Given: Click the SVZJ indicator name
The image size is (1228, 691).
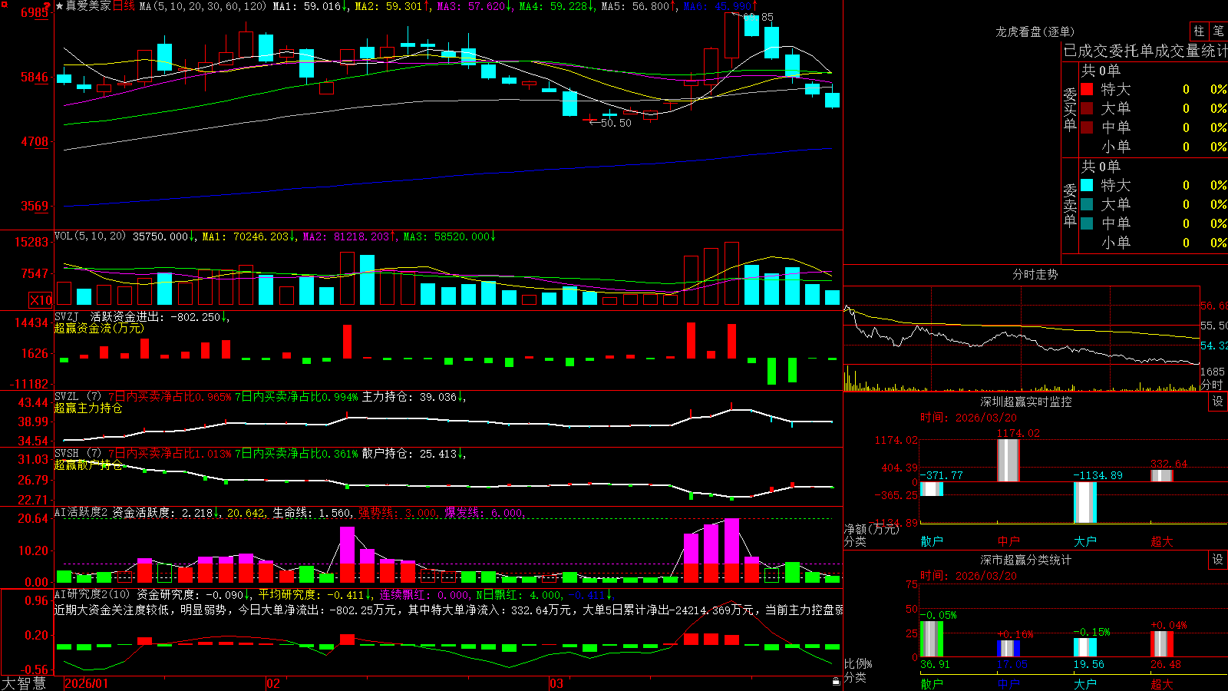Looking at the screenshot, I should pos(67,316).
